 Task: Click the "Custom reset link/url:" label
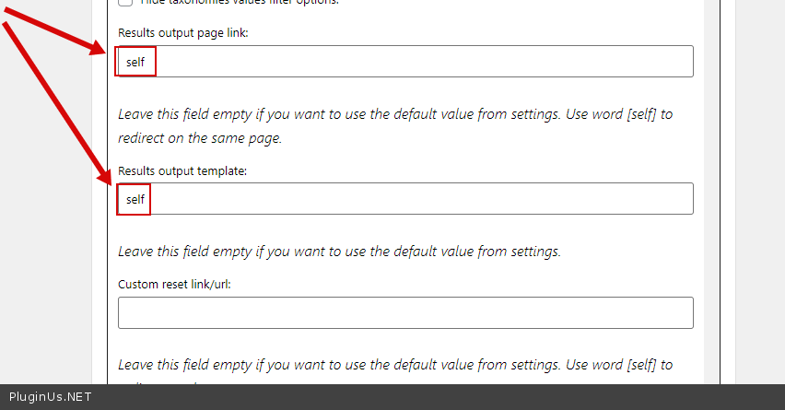click(174, 285)
